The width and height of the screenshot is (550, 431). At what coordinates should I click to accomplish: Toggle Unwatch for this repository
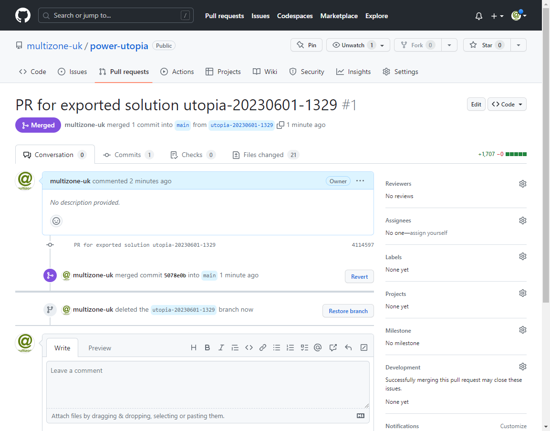tap(353, 45)
